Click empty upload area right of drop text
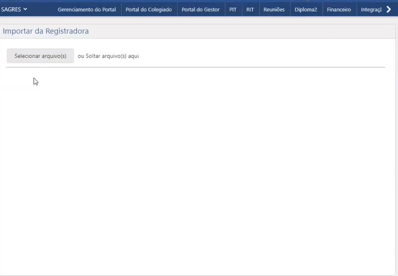The image size is (398, 276). pos(261,56)
